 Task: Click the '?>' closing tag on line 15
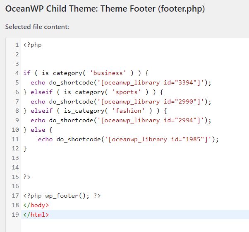coord(27,177)
